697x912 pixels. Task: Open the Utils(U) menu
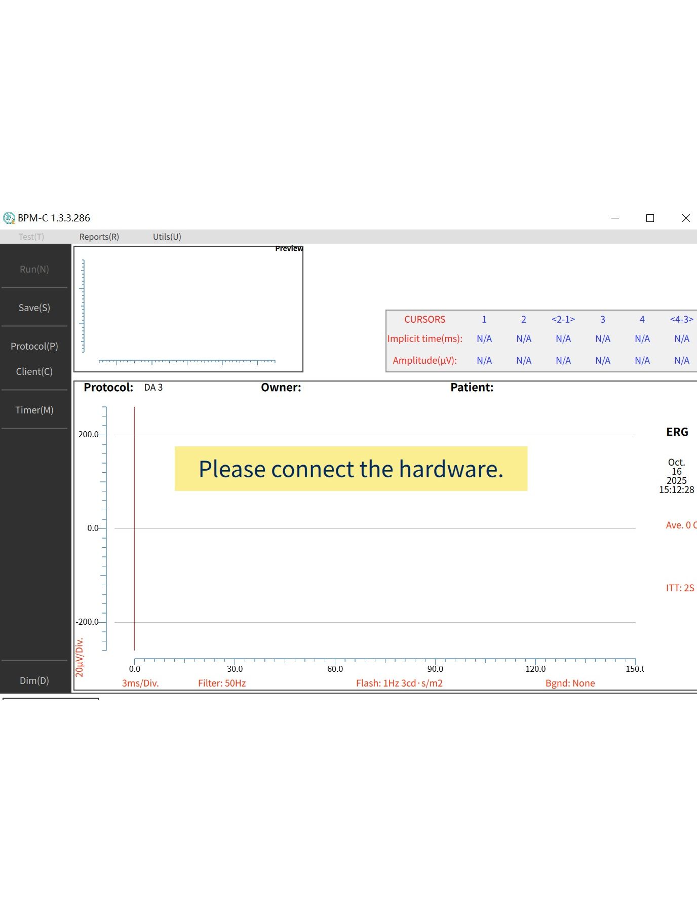[x=167, y=237]
